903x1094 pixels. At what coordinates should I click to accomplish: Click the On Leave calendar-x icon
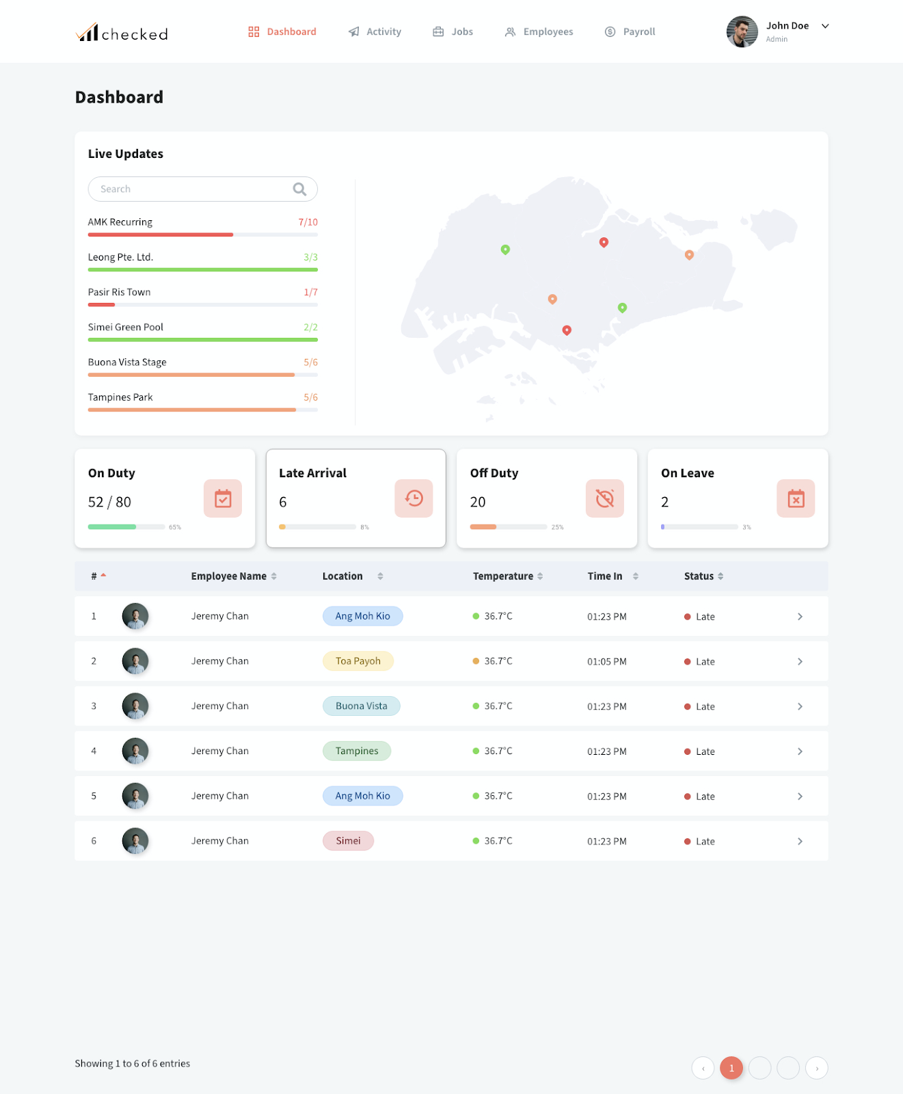point(796,498)
